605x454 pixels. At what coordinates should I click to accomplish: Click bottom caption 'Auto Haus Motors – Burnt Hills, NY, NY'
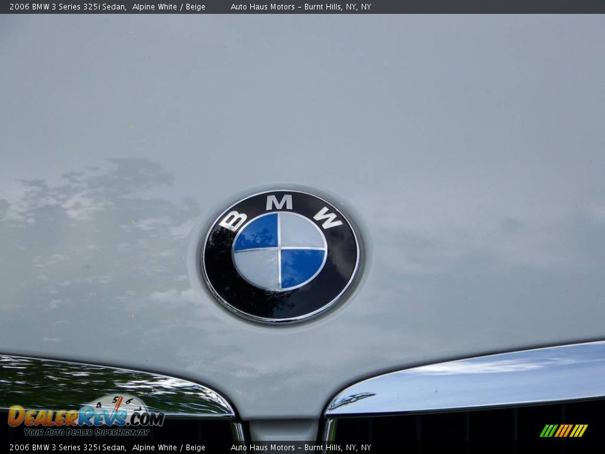tap(301, 448)
